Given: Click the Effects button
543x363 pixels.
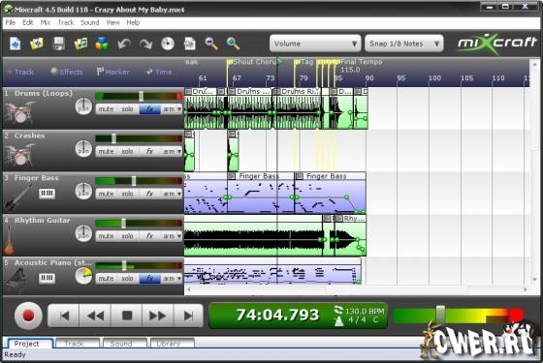Looking at the screenshot, I should tap(67, 72).
